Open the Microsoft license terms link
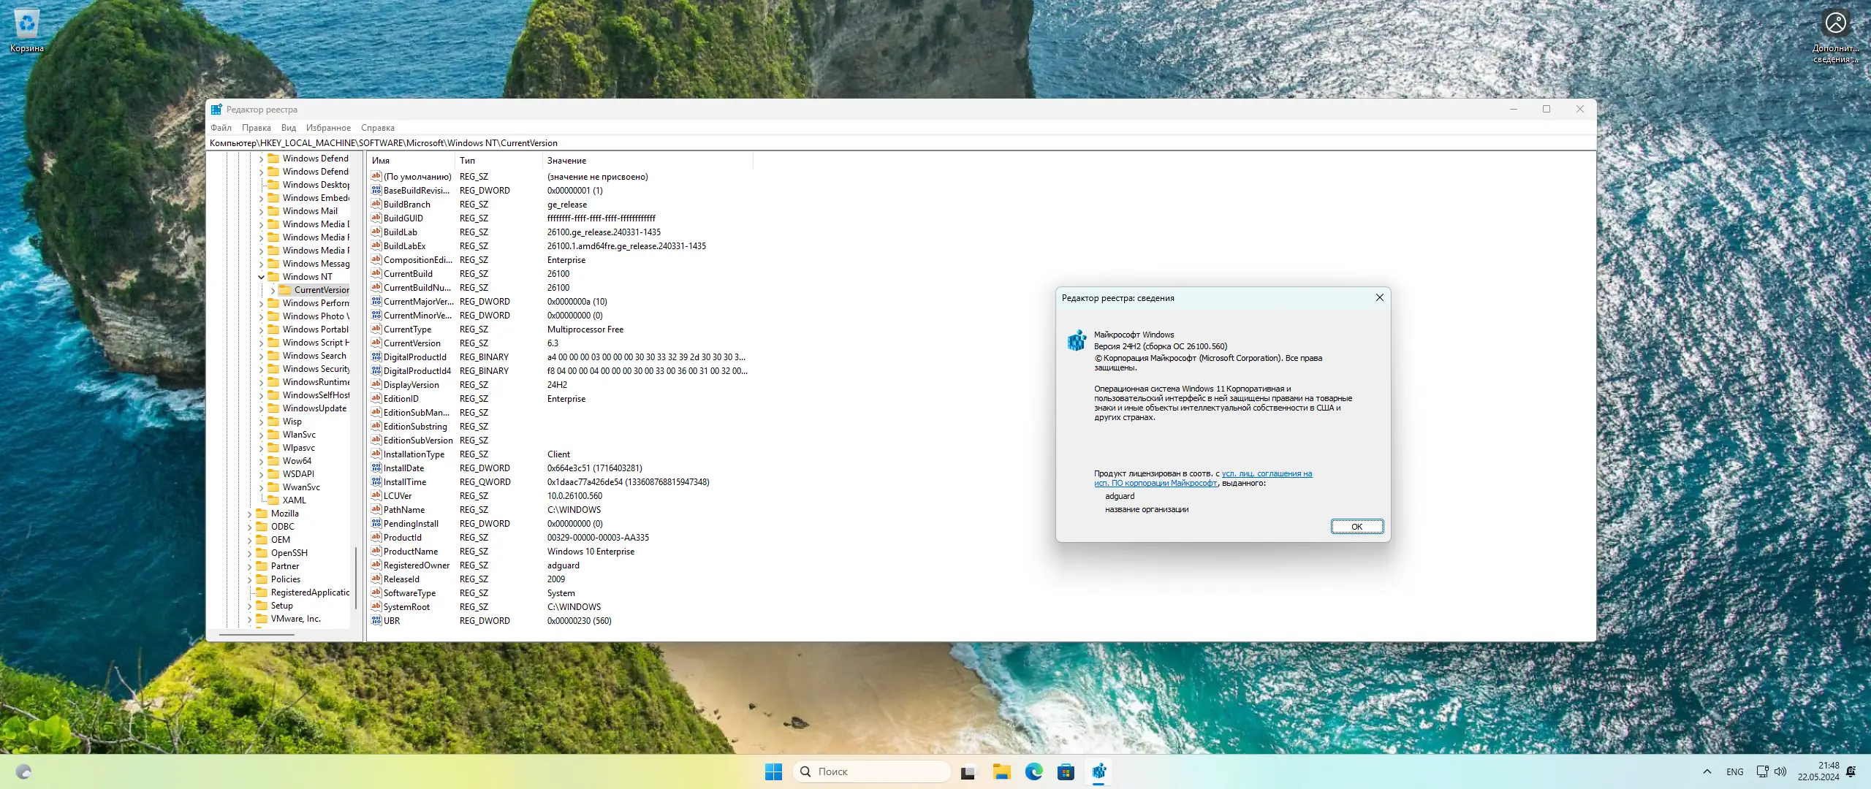This screenshot has width=1871, height=789. (x=1266, y=473)
